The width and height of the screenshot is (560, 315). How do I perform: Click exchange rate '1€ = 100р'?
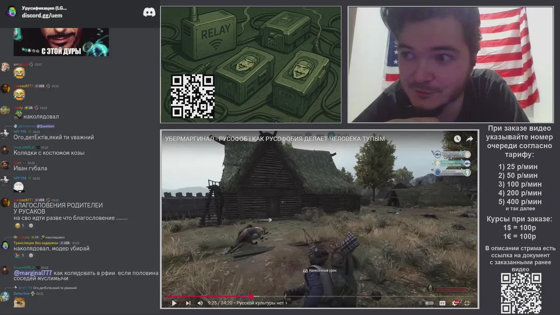520,237
